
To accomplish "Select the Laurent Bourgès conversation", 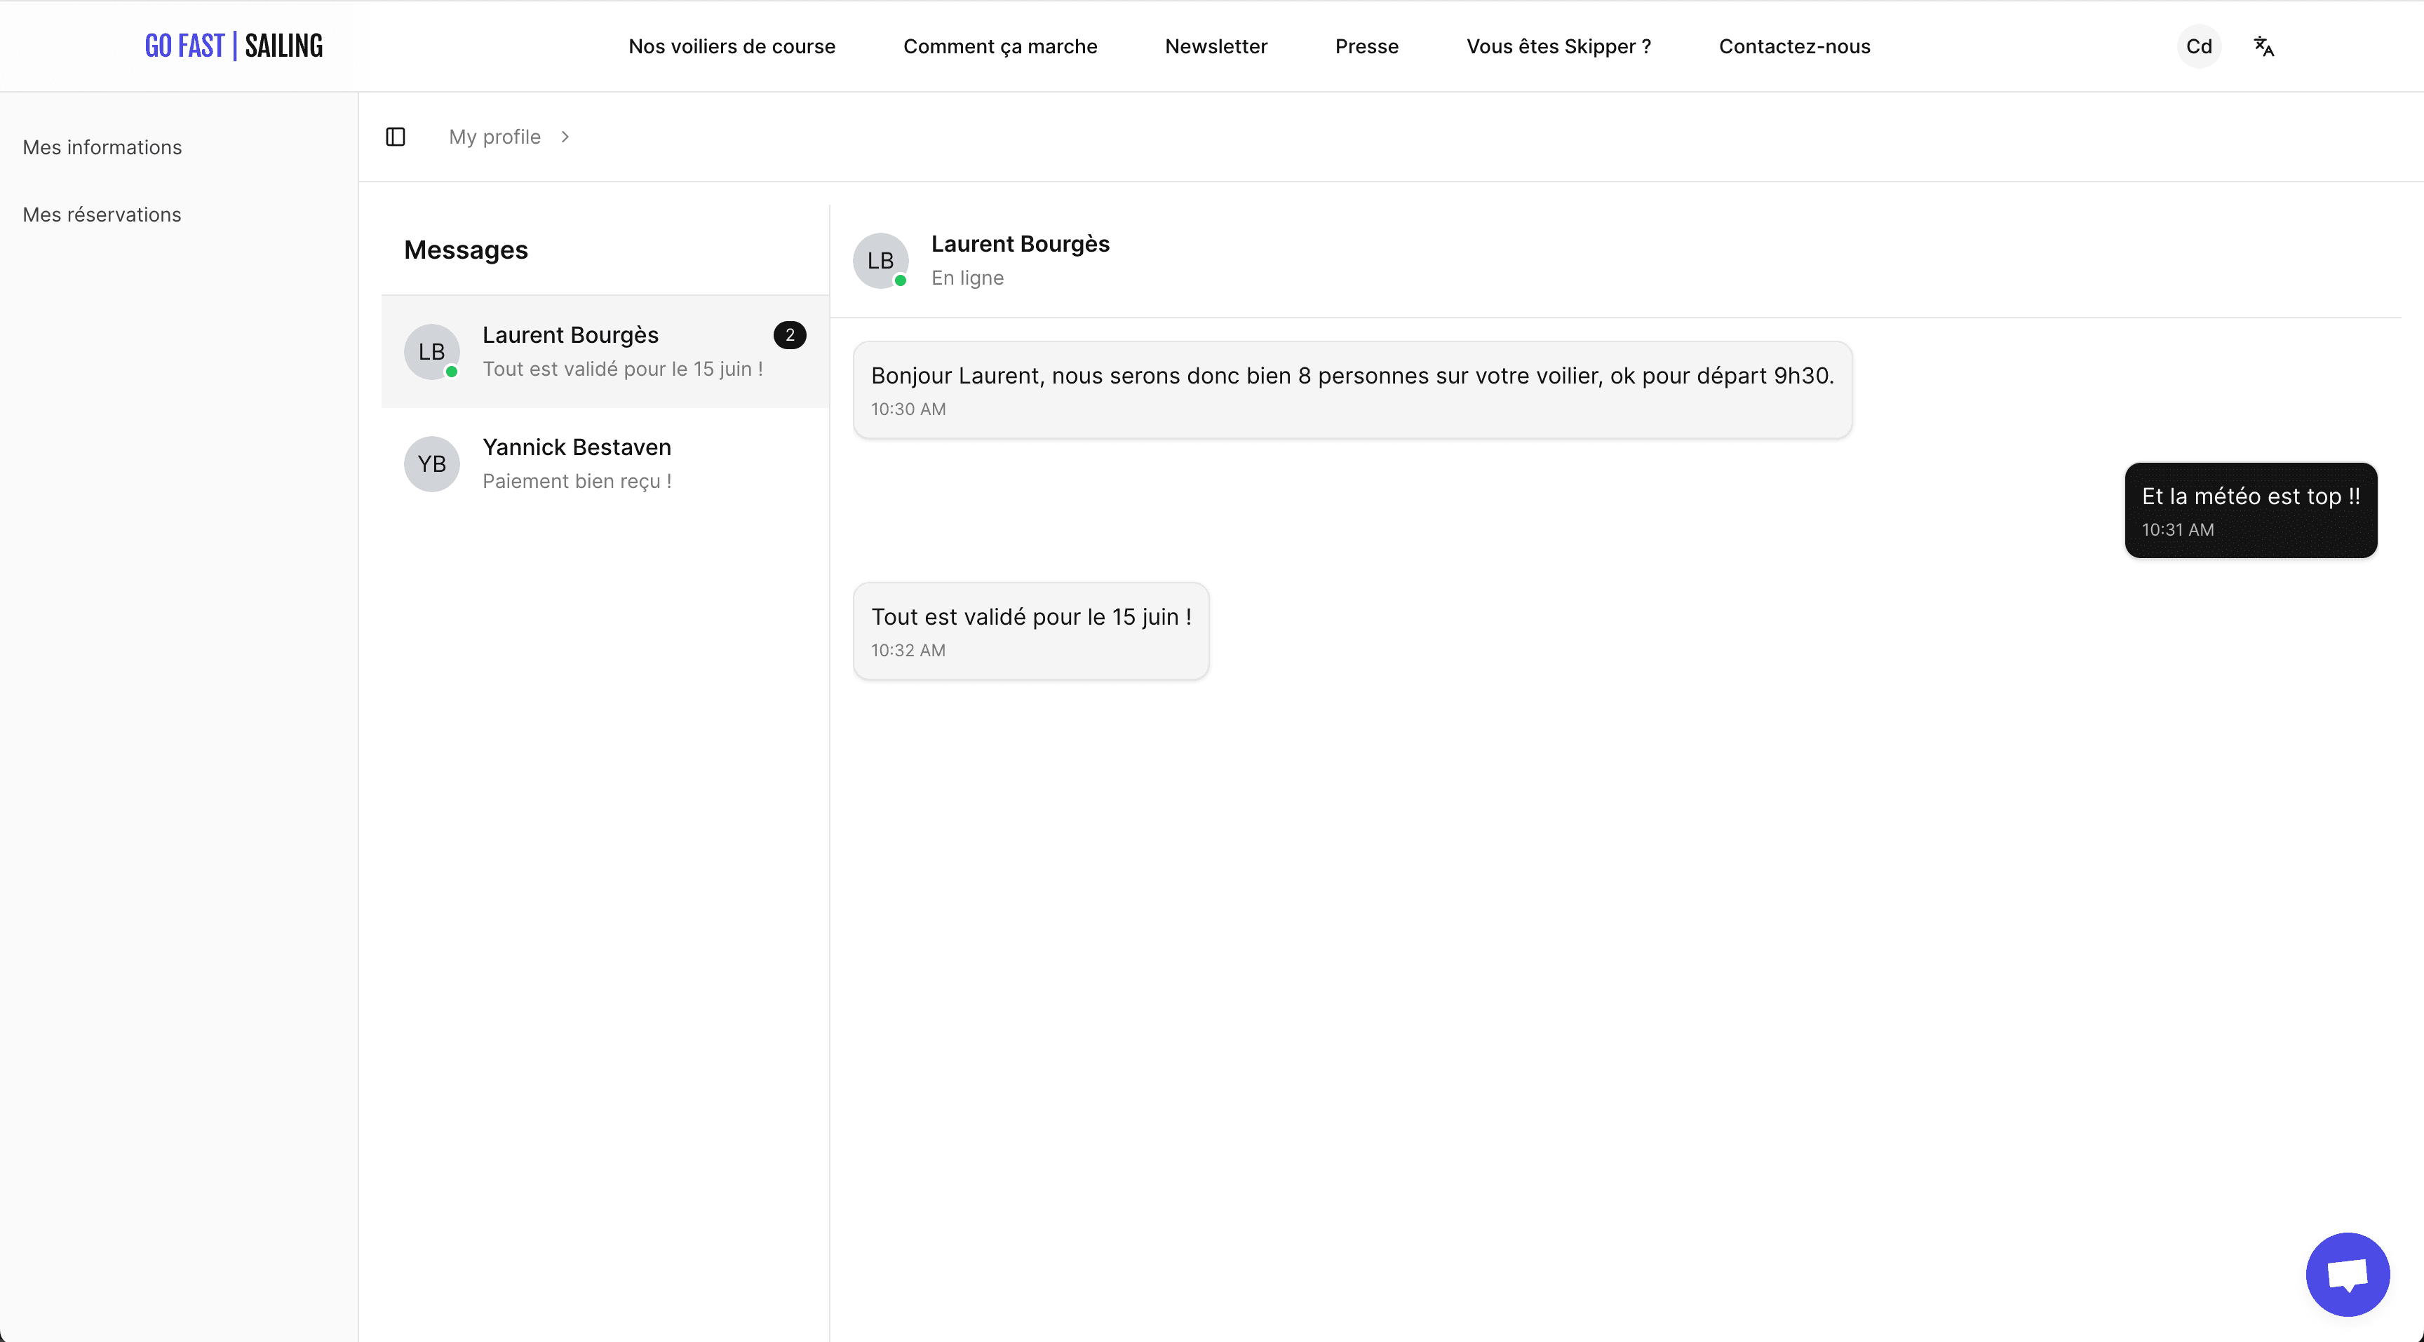I will [x=604, y=352].
